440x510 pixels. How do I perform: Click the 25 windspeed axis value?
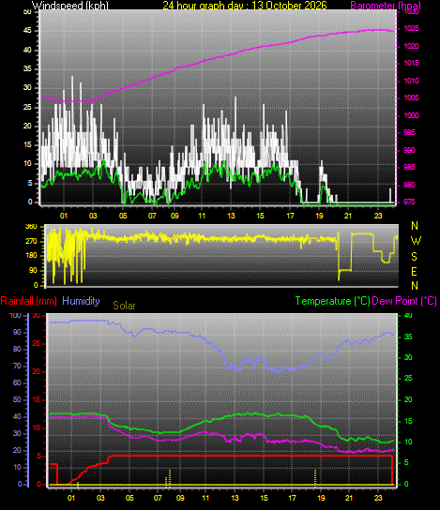27,107
